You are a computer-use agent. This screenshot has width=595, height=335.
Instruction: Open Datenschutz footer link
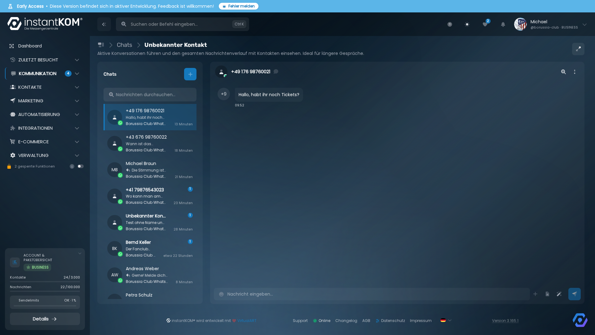(x=390, y=321)
